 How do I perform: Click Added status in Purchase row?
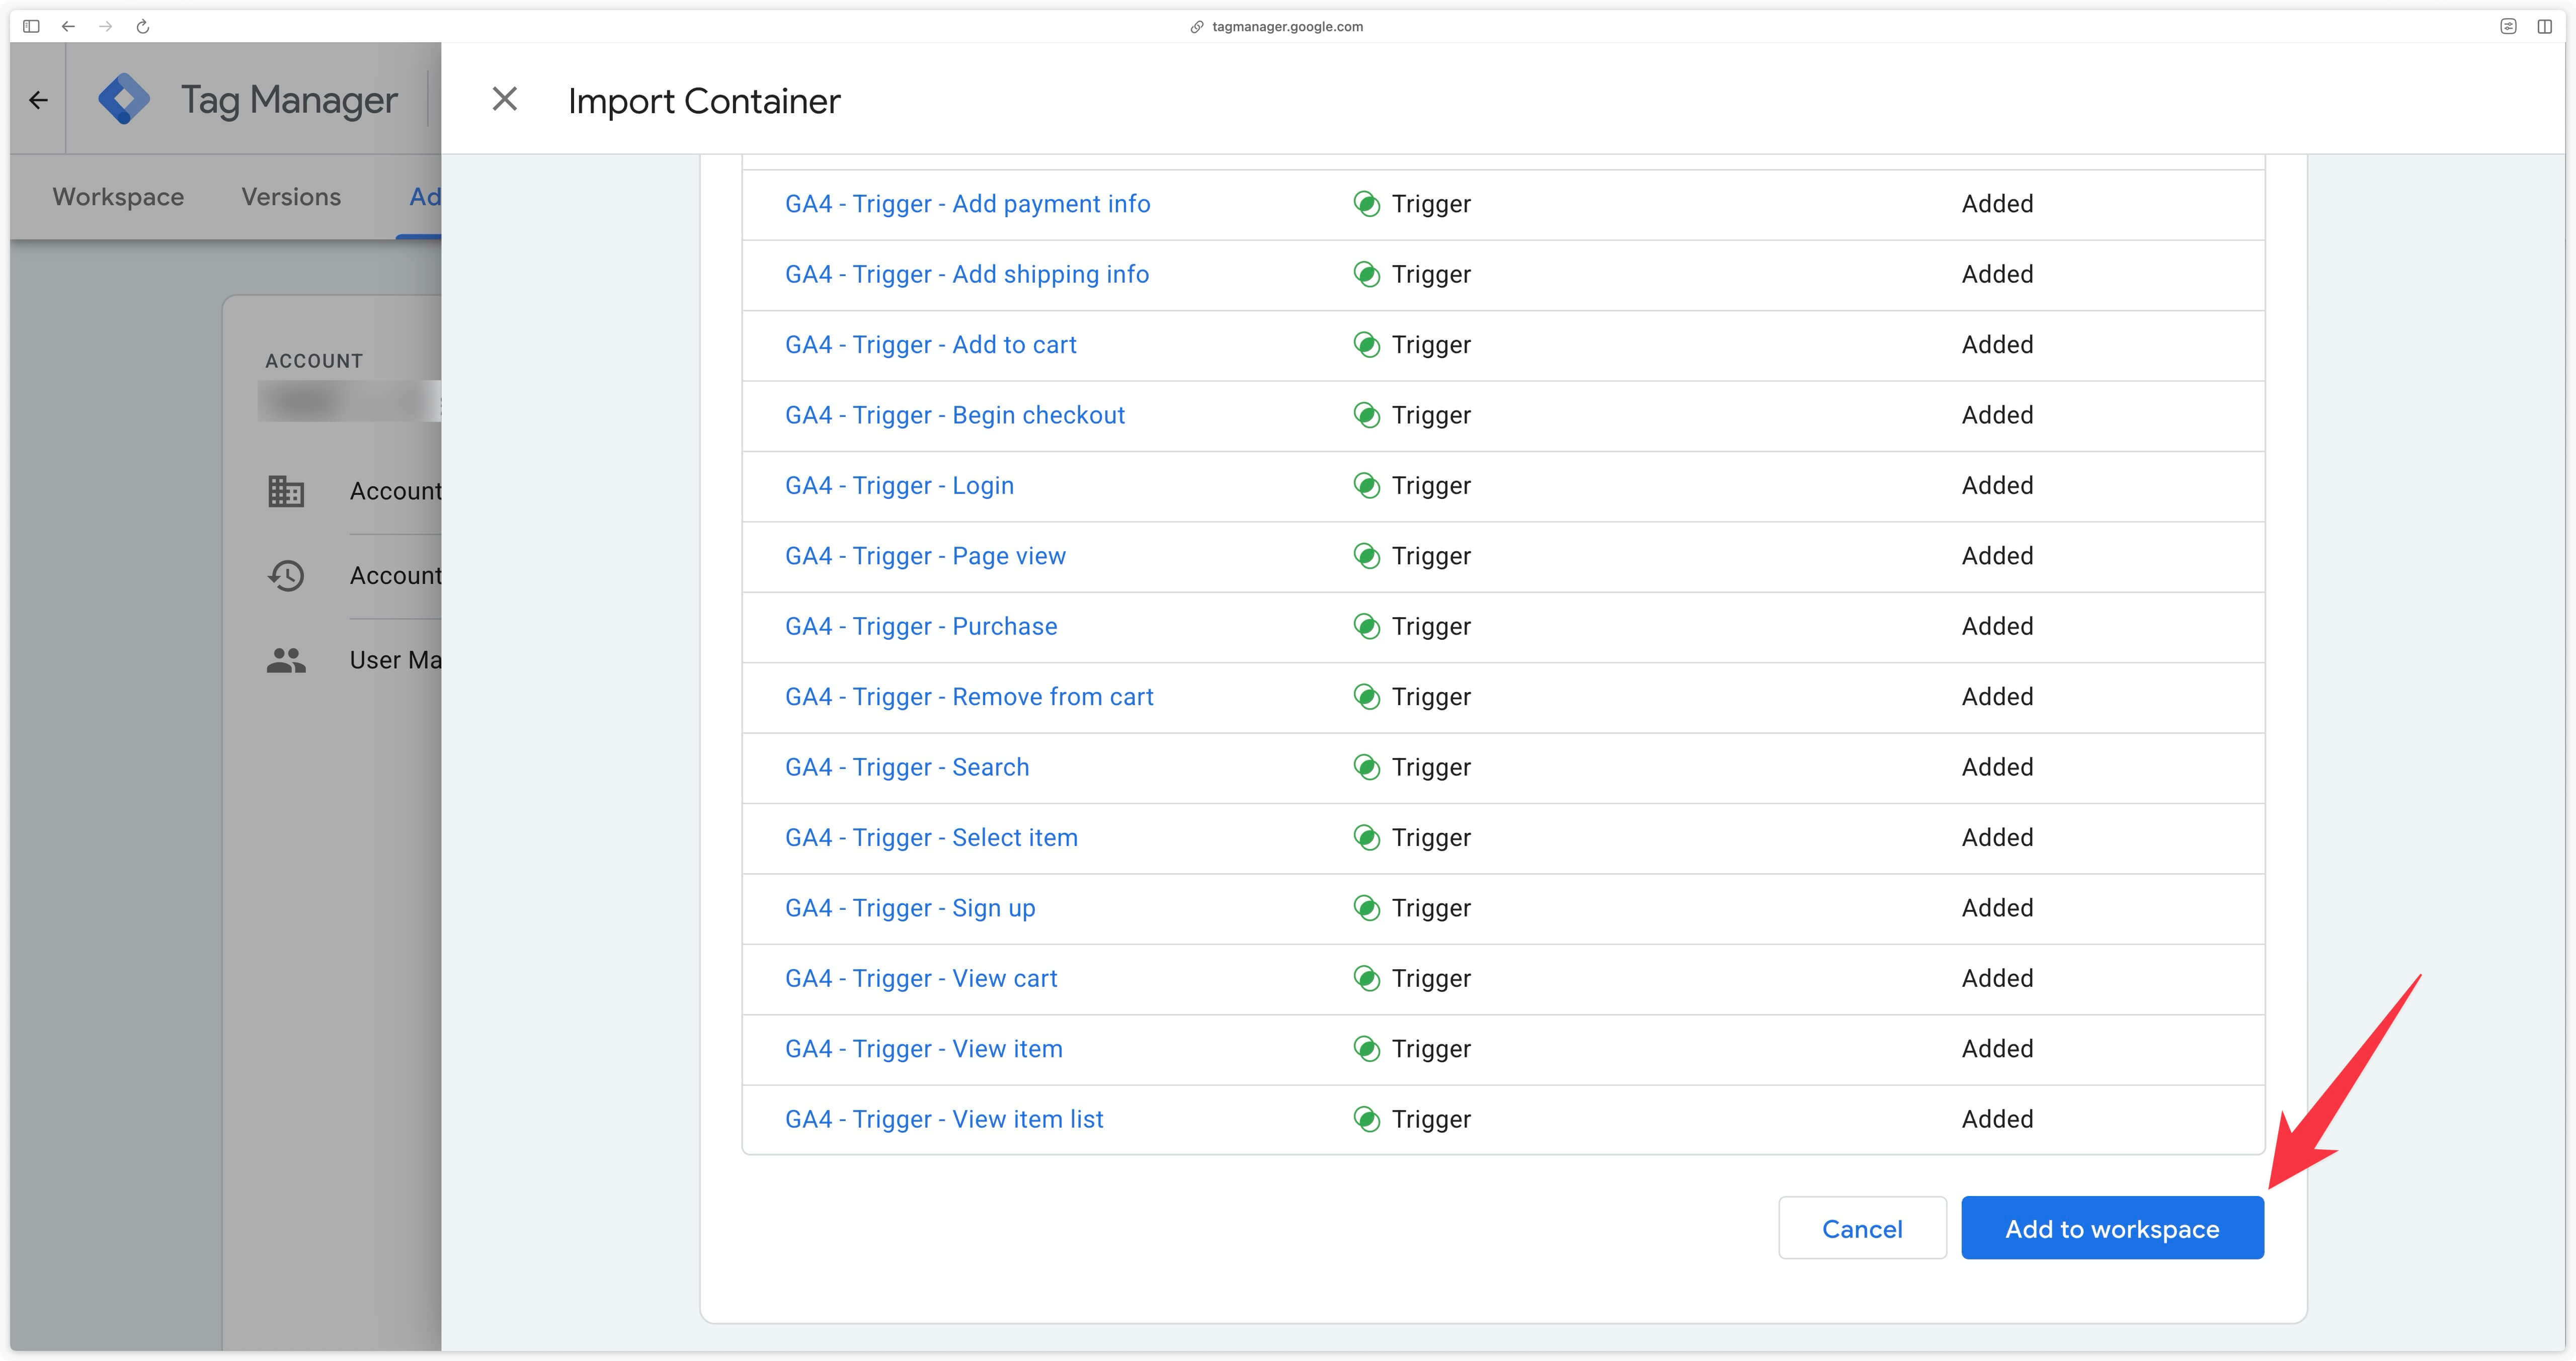click(x=1997, y=626)
